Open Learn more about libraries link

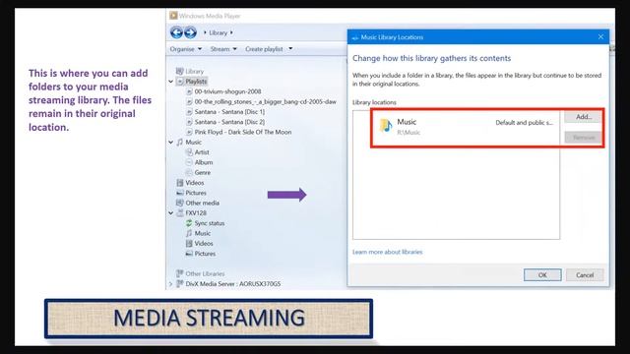coord(387,252)
